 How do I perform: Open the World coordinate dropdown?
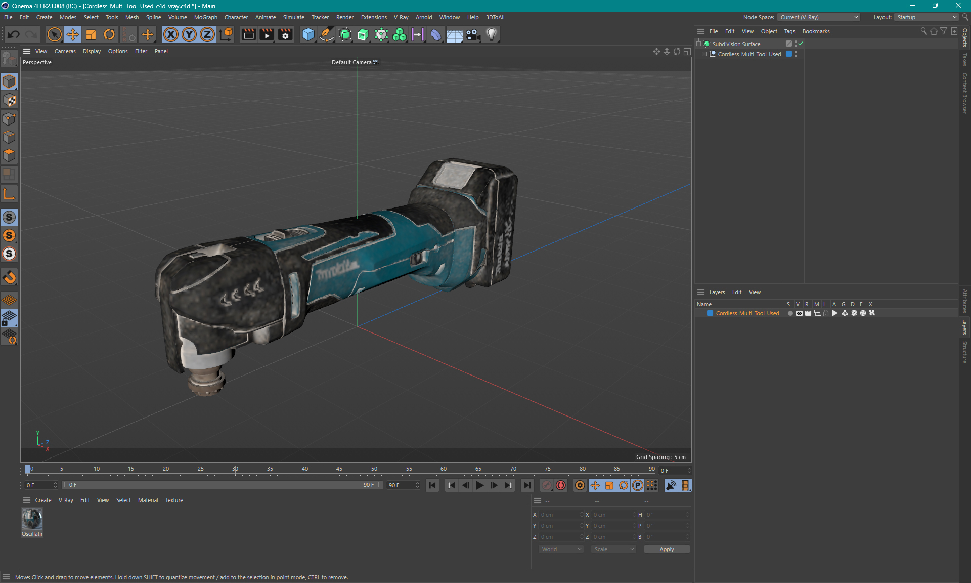coord(561,549)
